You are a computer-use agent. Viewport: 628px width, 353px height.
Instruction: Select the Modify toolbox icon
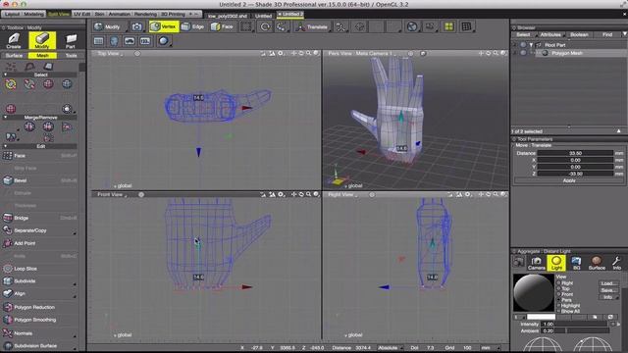42,40
